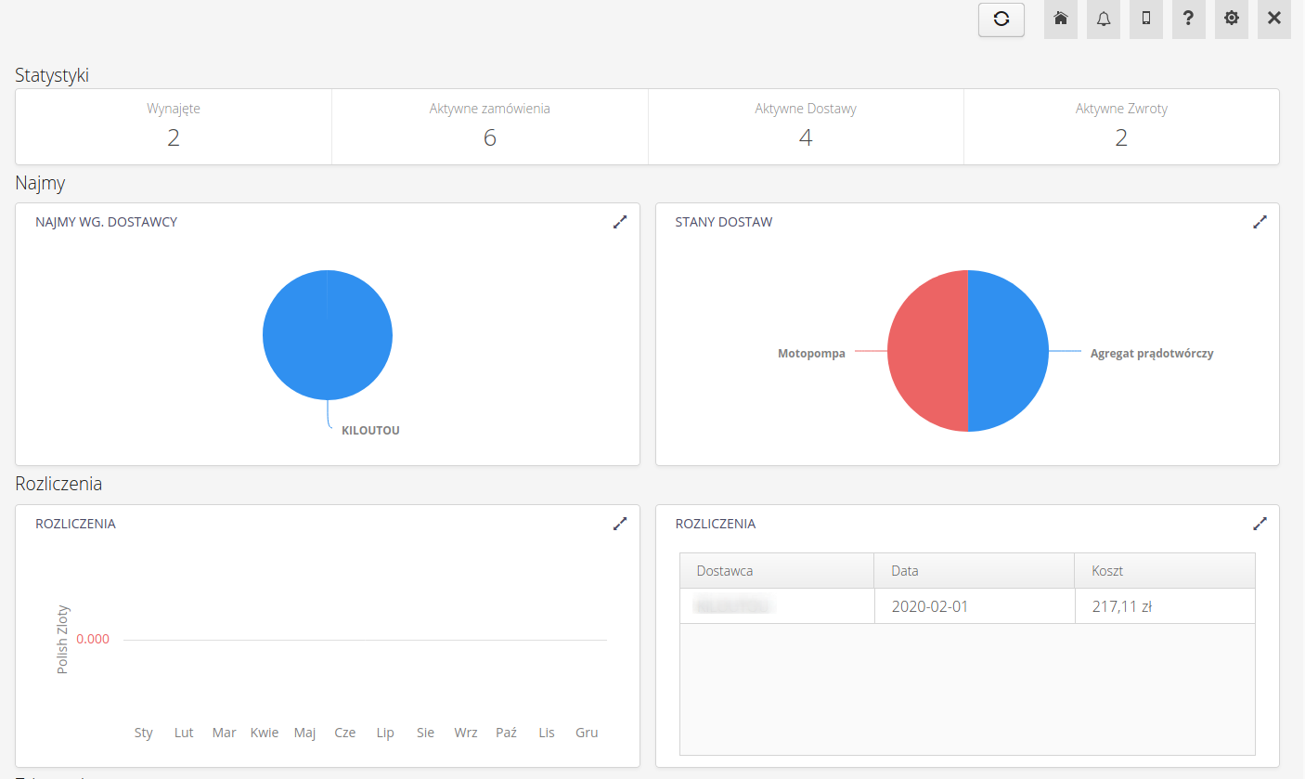Enlarge the ROZLICZENIA chart widget
Image resolution: width=1305 pixels, height=779 pixels.
[x=620, y=524]
